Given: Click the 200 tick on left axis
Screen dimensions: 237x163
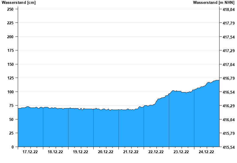Looking at the screenshot, I should [10, 37].
